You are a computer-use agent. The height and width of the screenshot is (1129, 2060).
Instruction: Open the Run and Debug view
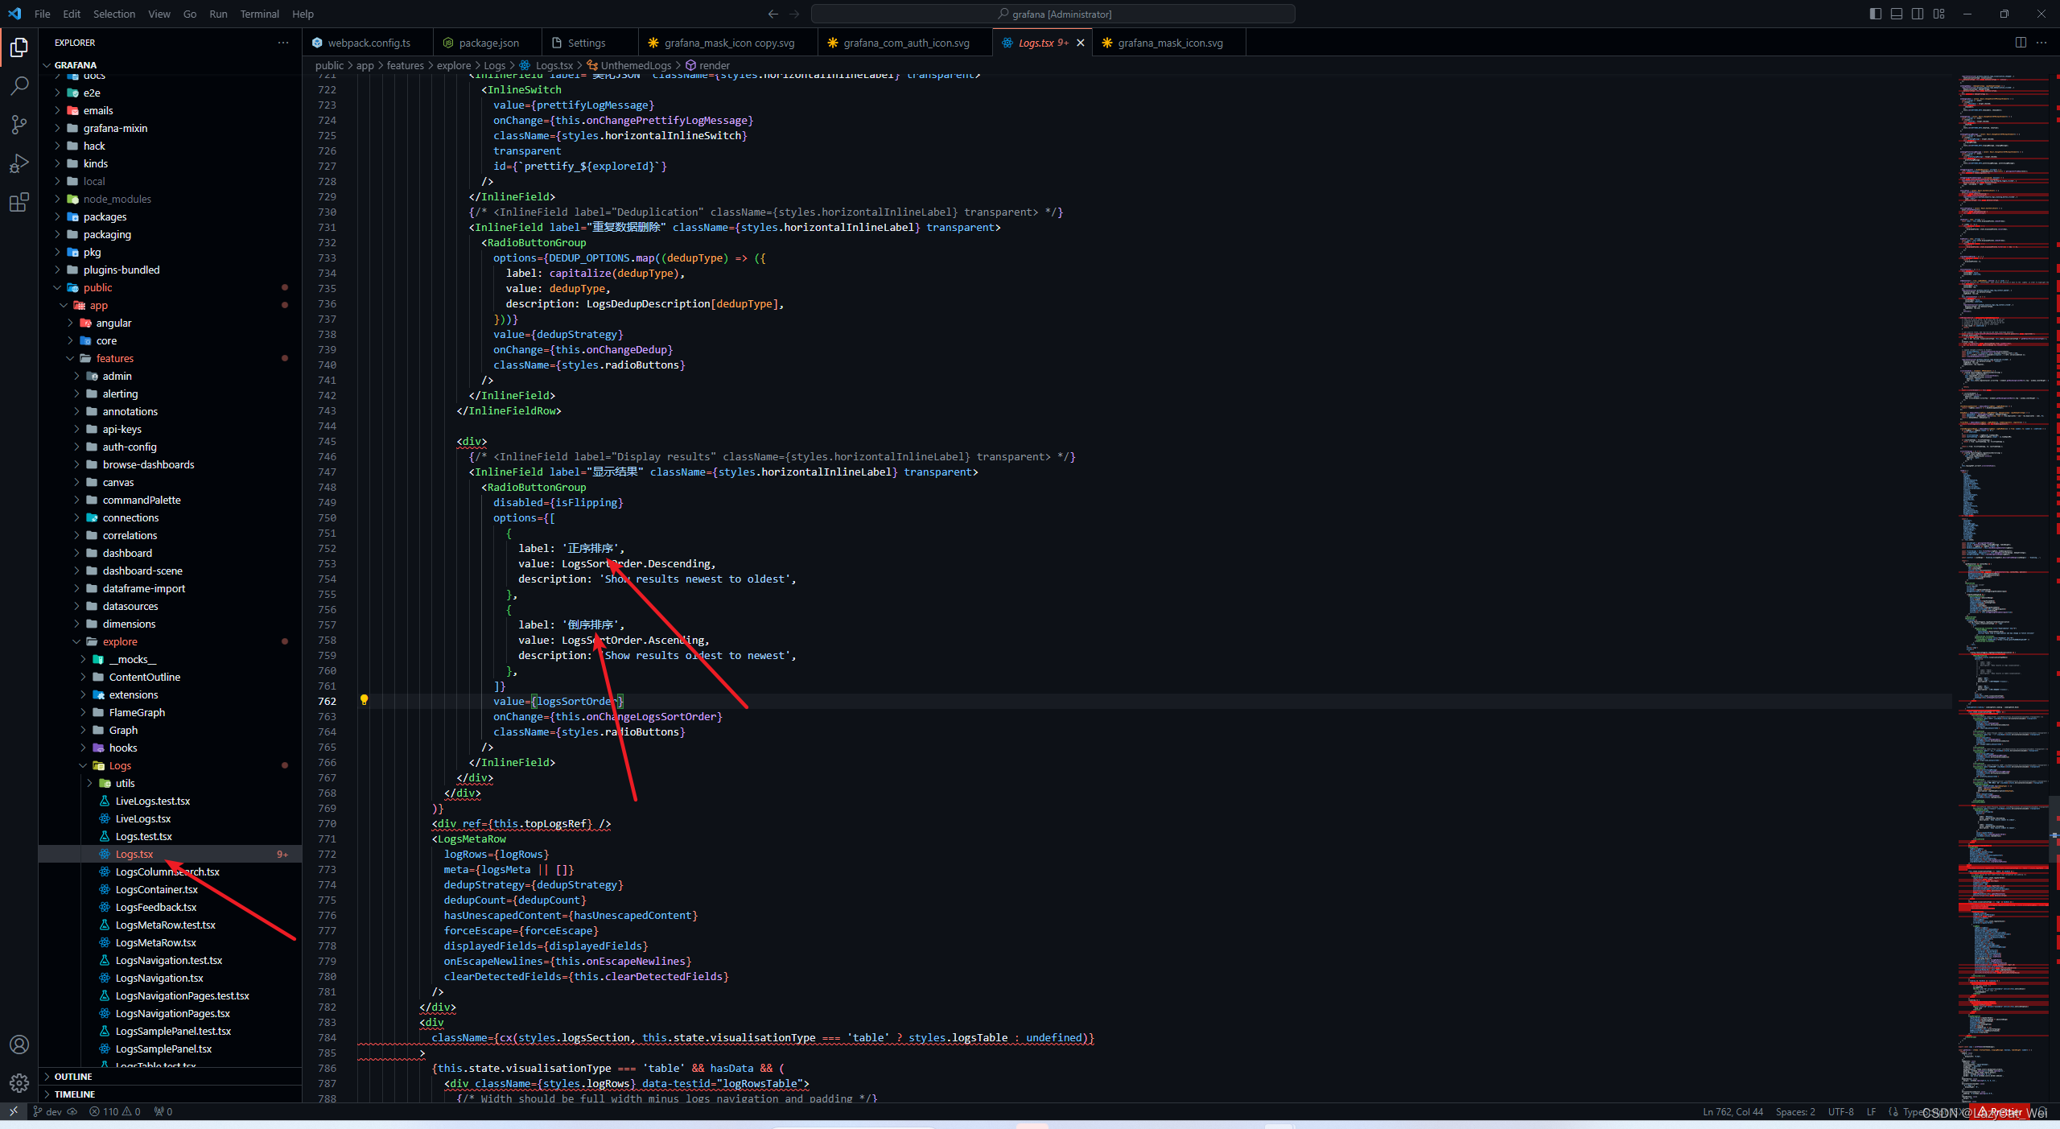point(19,163)
